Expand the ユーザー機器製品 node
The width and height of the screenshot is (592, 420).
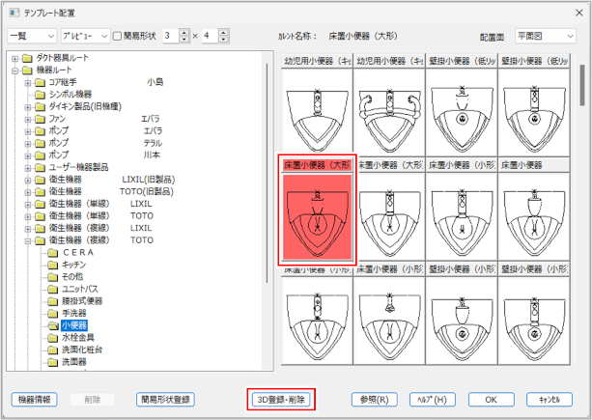tap(28, 167)
